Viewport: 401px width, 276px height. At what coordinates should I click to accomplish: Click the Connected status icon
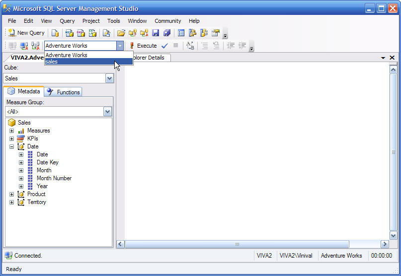(x=8, y=256)
